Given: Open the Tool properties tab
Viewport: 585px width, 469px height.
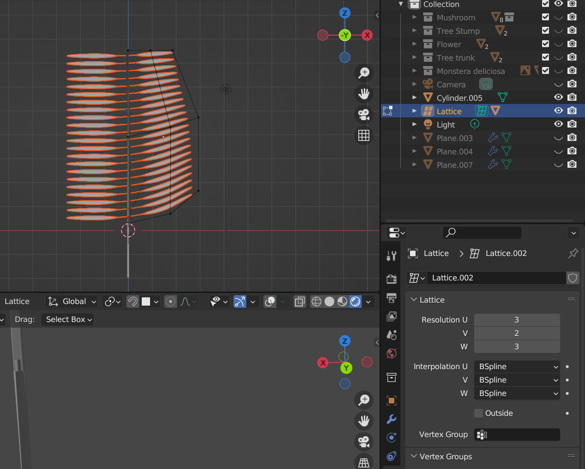Looking at the screenshot, I should 392,256.
